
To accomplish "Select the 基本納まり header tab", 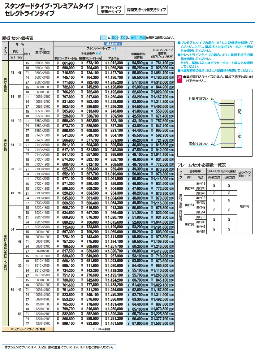I will pyautogui.click(x=113, y=44).
